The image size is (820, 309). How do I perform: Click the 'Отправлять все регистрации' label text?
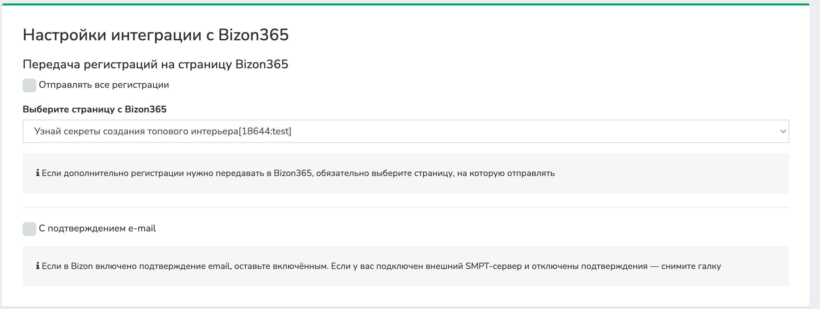pyautogui.click(x=104, y=85)
